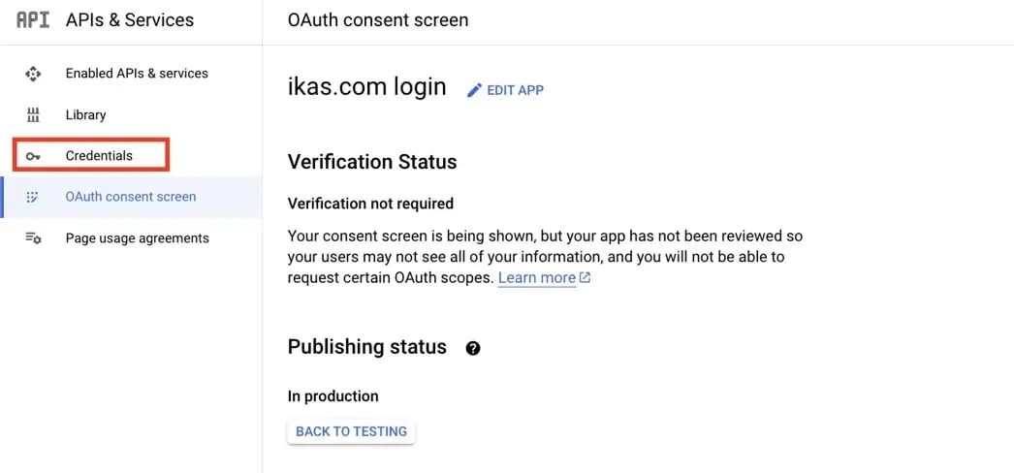Click the external link icon after Learn more
Viewport: 1014px width, 473px height.
[x=585, y=278]
